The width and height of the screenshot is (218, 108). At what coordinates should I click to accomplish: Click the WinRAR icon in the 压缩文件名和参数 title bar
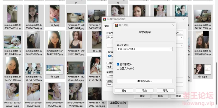(x=105, y=19)
